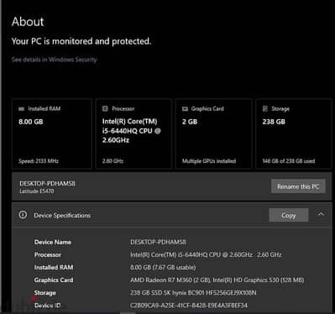The image size is (335, 314).
Task: Click the Device Name value in specifications
Action: 158,242
